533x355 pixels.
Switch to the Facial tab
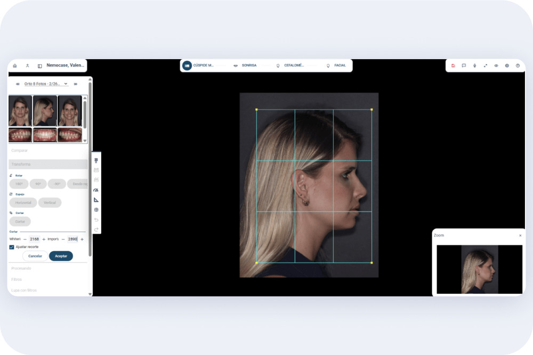pos(336,65)
